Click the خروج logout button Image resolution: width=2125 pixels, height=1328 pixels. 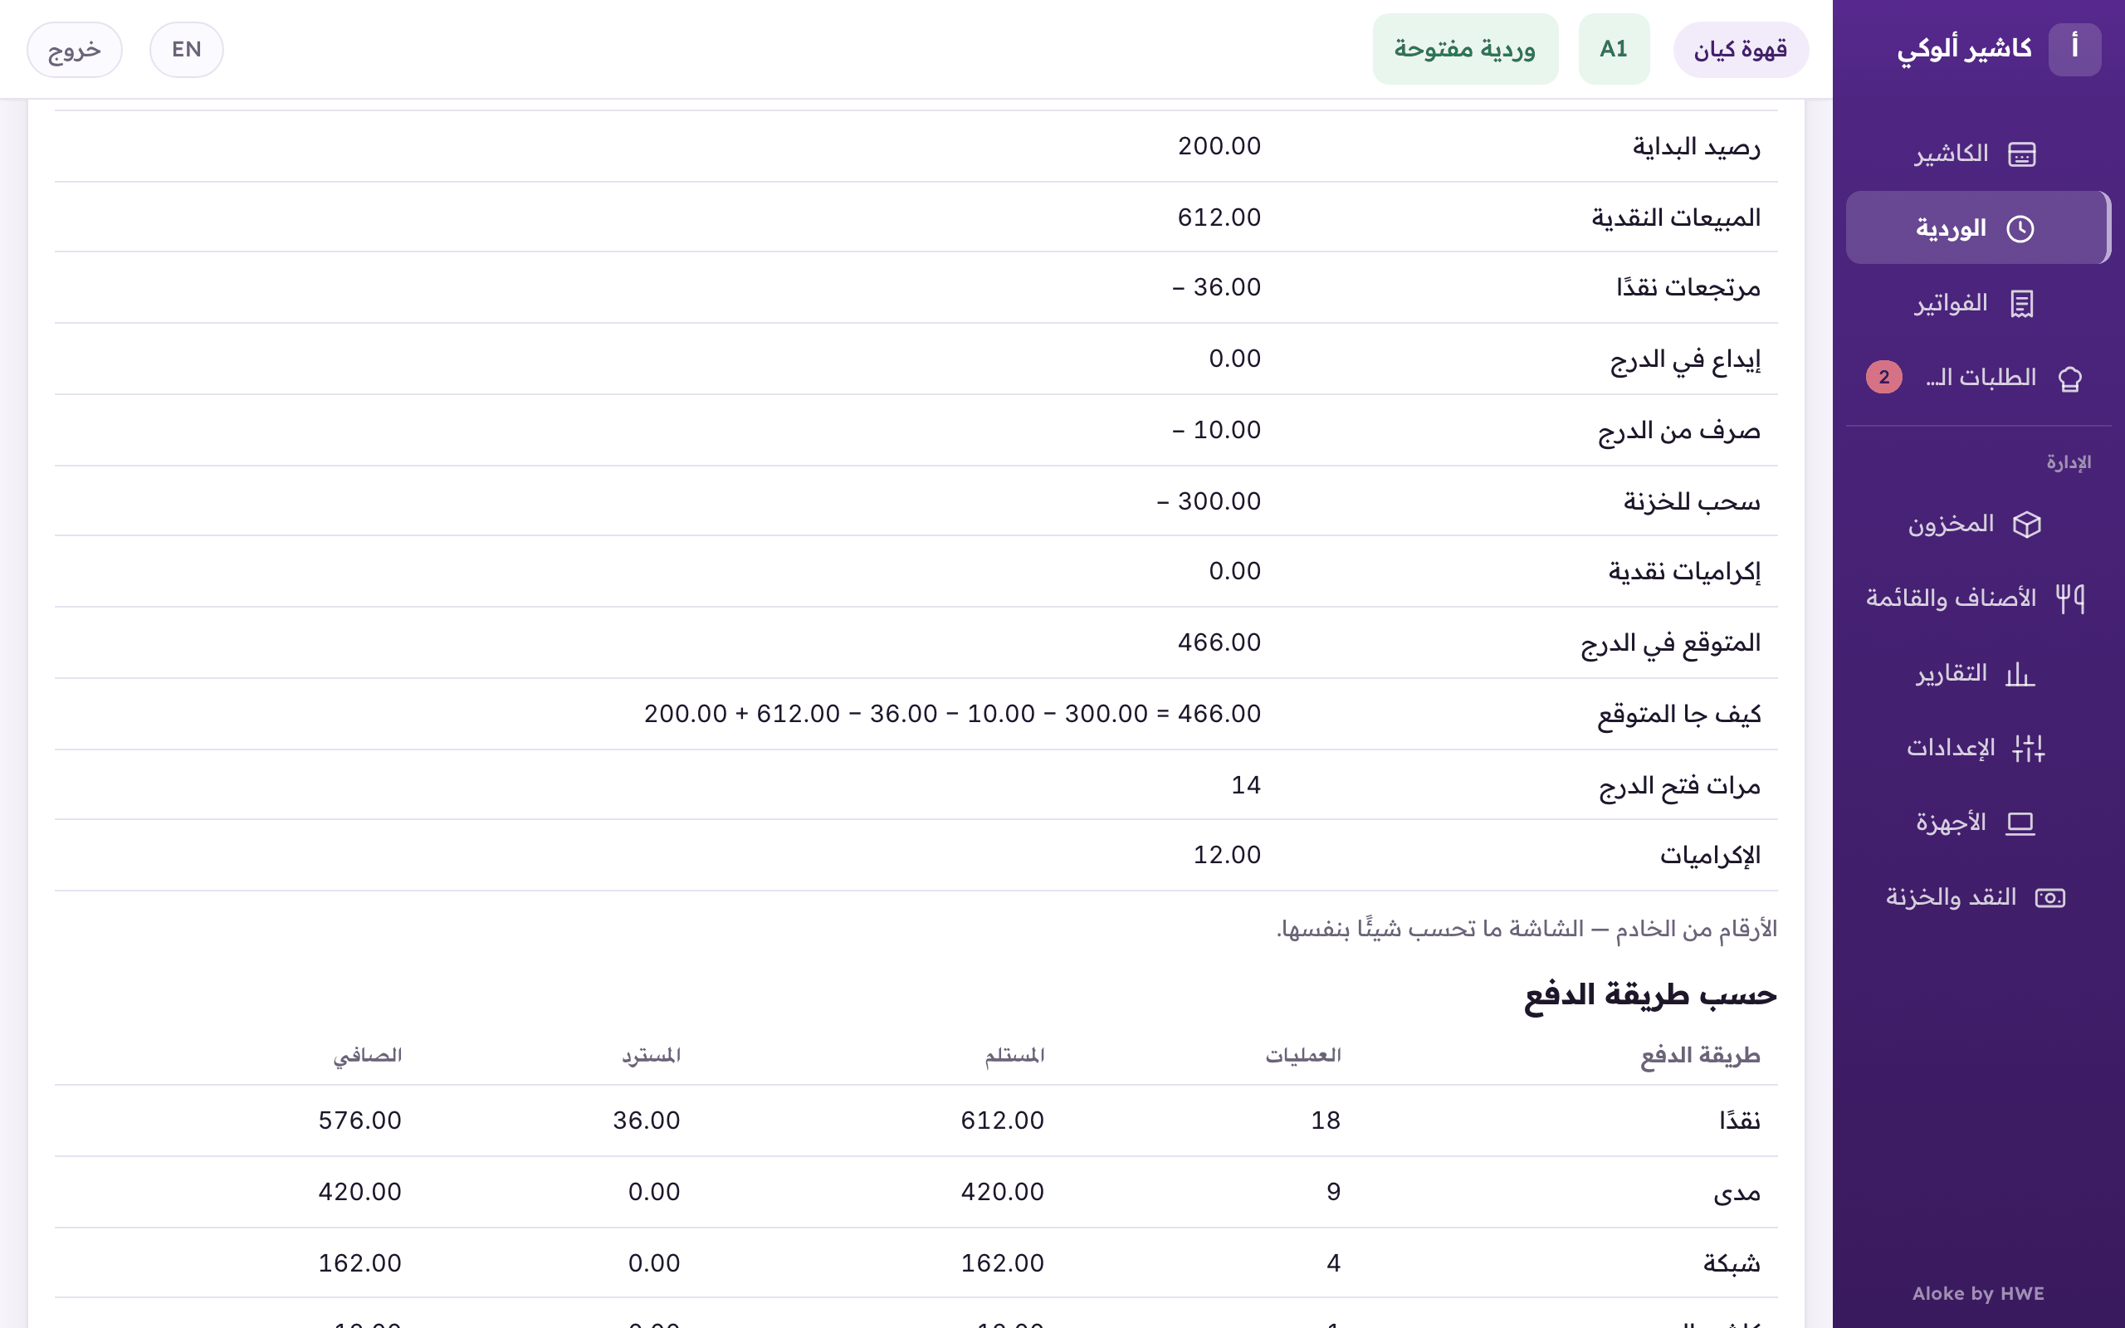[x=75, y=50]
